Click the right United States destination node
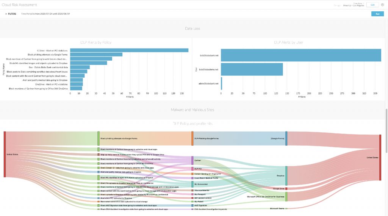Image resolution: width=388 pixels, height=216 pixels. tap(380, 158)
